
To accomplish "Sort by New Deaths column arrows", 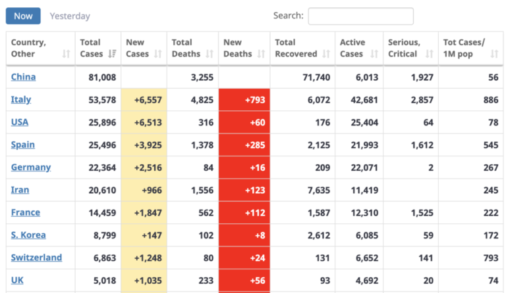I will [x=261, y=54].
